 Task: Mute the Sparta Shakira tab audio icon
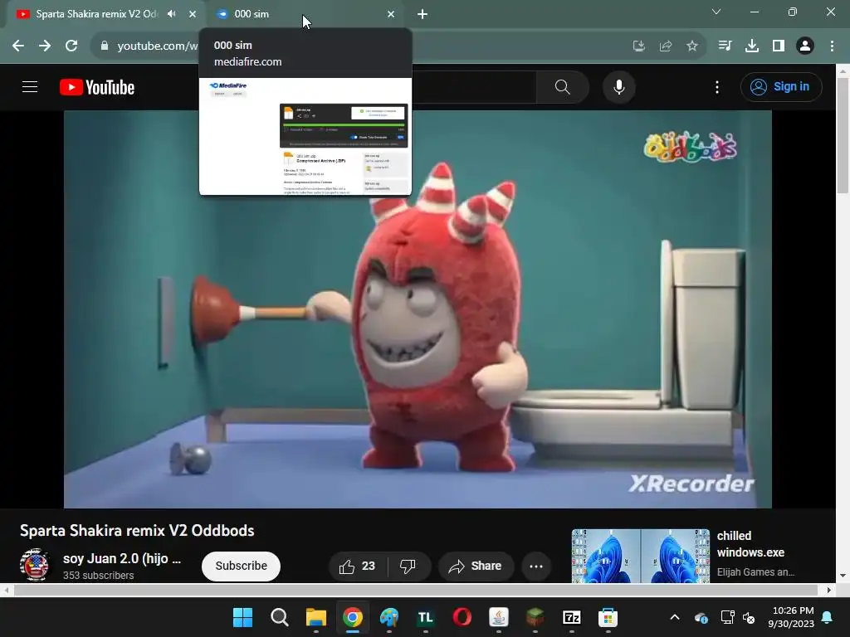coord(172,14)
